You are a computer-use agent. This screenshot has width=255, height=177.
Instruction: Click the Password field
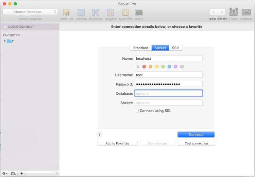coord(169,84)
